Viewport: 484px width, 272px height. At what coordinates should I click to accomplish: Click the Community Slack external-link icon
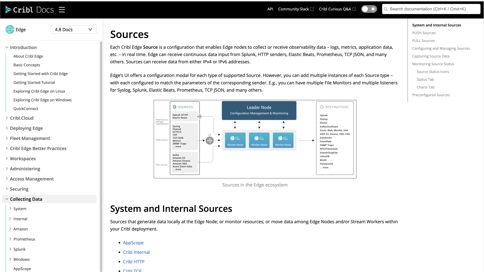[x=312, y=9]
